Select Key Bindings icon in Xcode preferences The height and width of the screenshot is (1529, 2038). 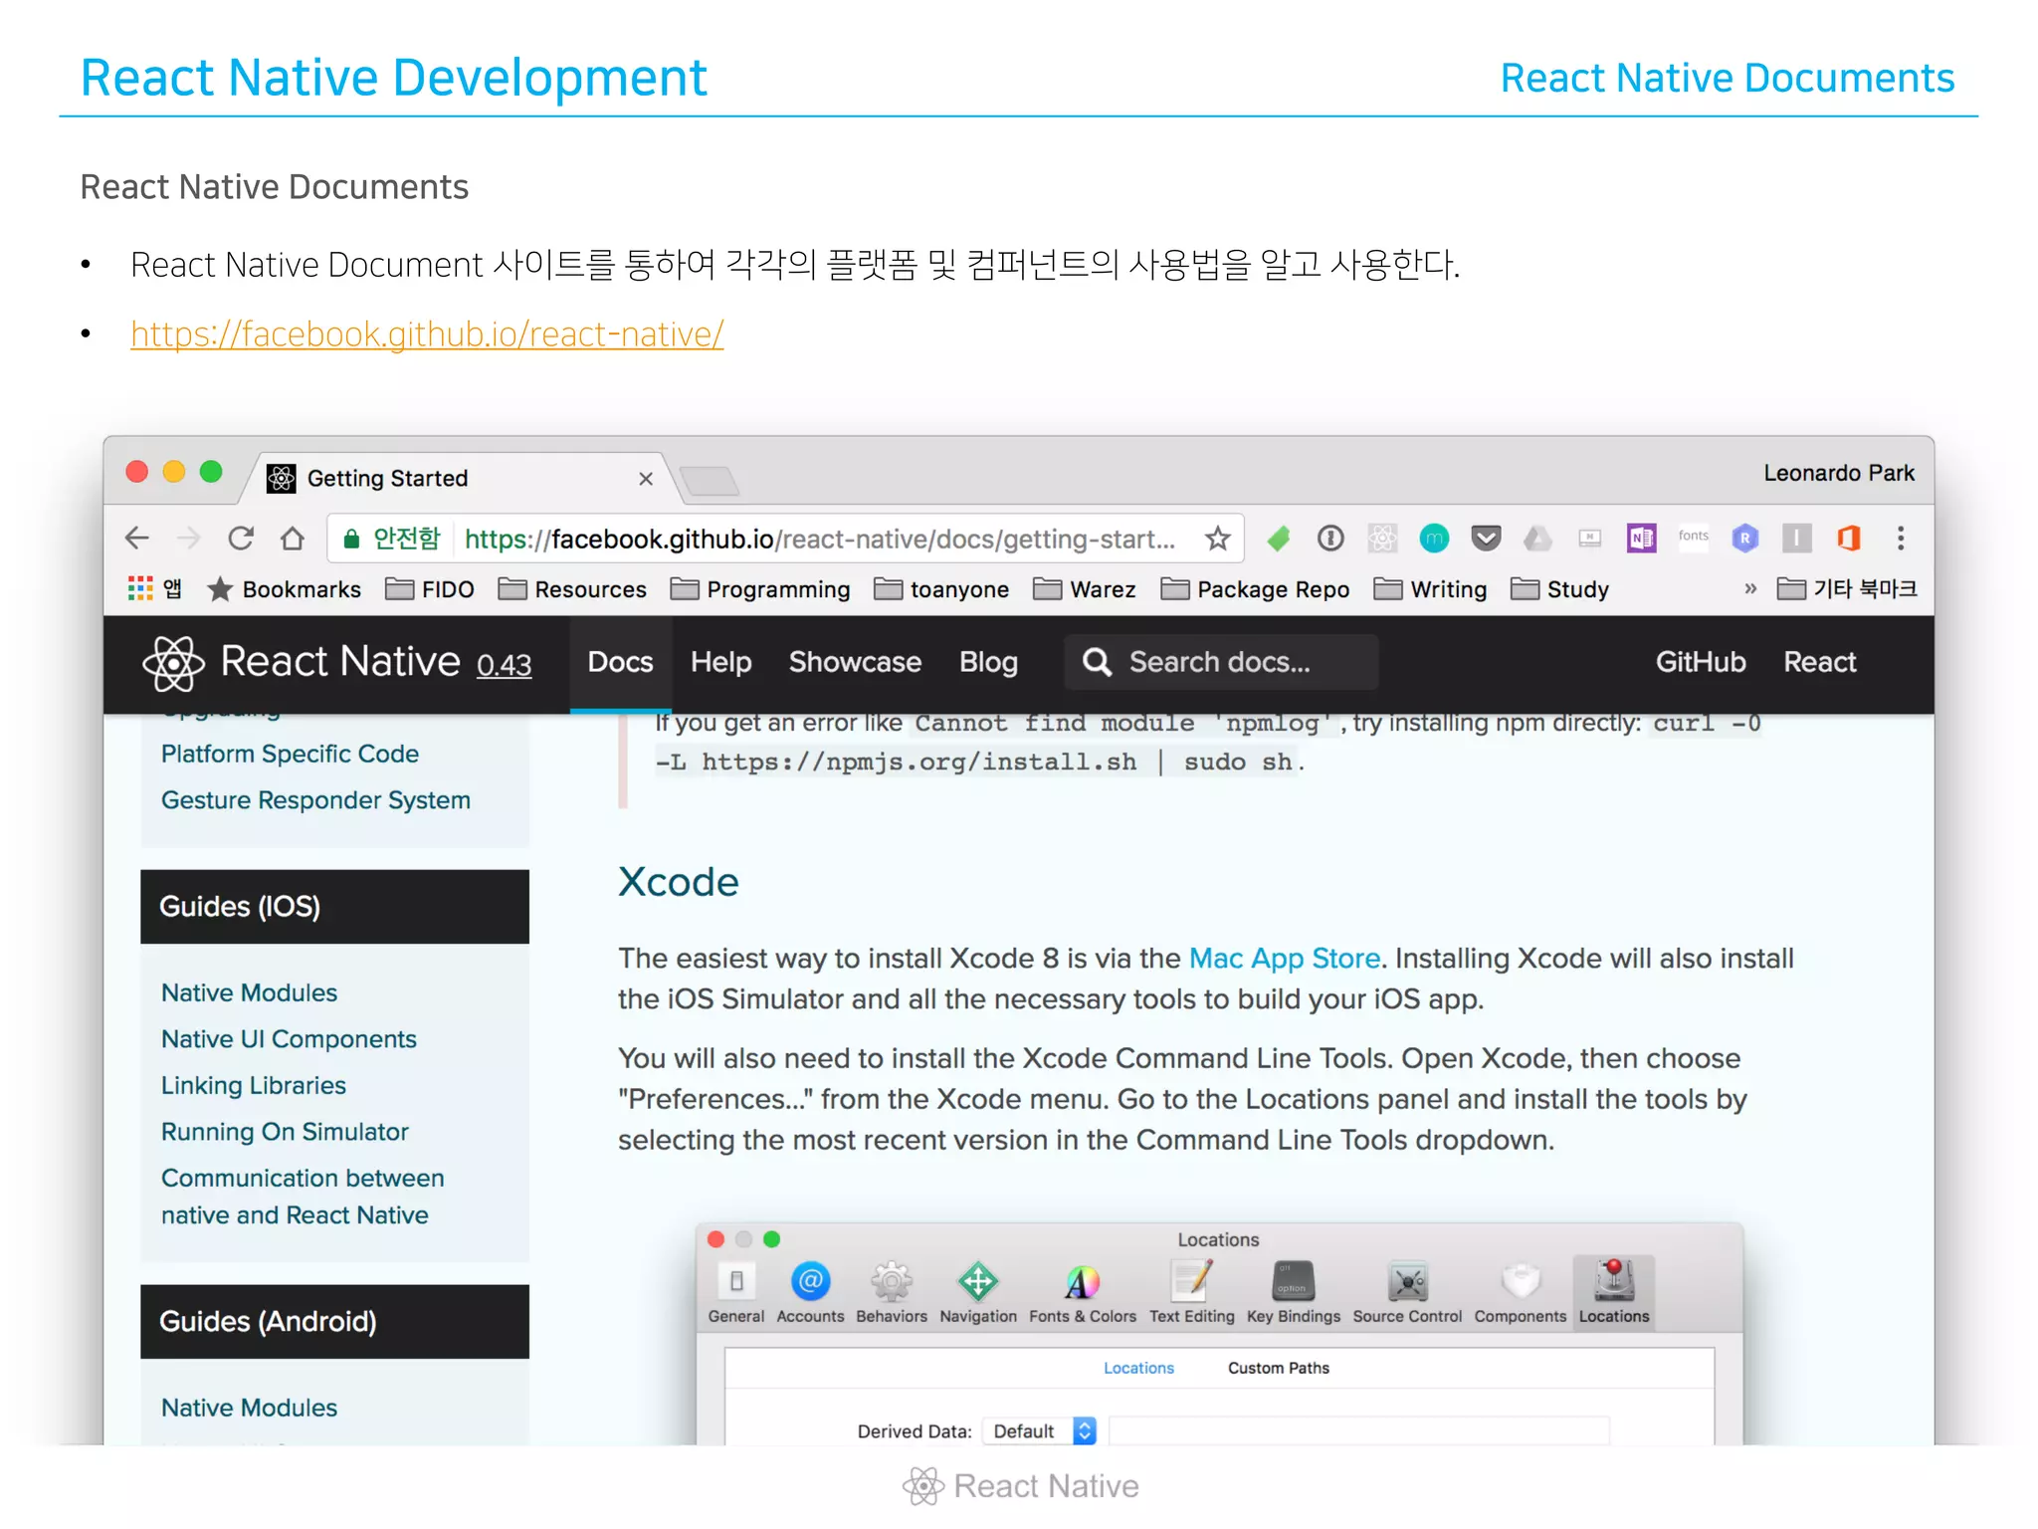[1294, 1293]
